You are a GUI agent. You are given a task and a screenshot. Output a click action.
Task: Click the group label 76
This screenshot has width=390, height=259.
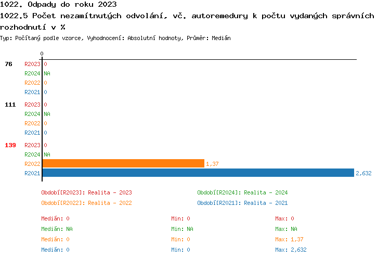(9, 64)
